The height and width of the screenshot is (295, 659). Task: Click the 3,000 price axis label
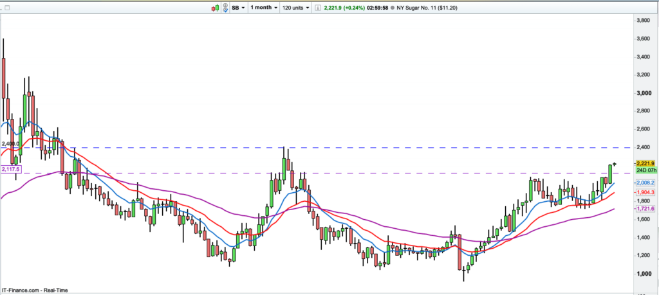(644, 93)
